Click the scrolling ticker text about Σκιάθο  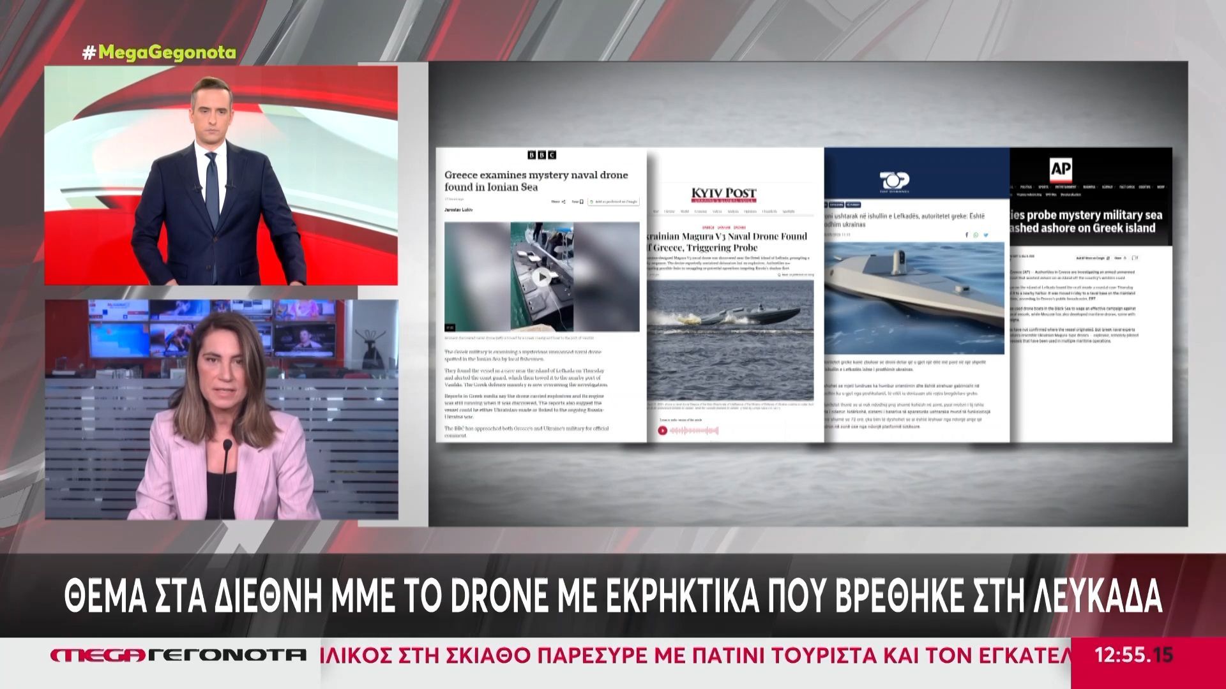tap(696, 655)
